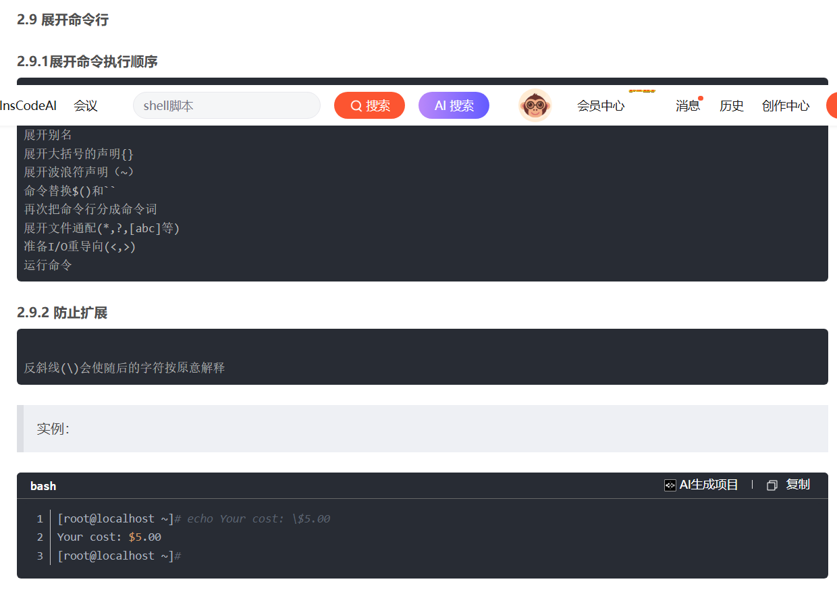The height and width of the screenshot is (590, 837).
Task: Click the orange 搜索 search button
Action: click(369, 105)
